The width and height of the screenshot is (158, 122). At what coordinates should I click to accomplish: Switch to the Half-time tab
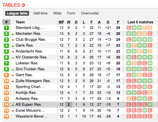40,13
